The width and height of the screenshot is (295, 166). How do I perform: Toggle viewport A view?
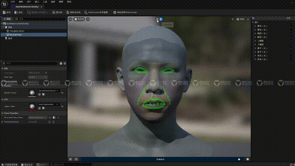coord(157,19)
